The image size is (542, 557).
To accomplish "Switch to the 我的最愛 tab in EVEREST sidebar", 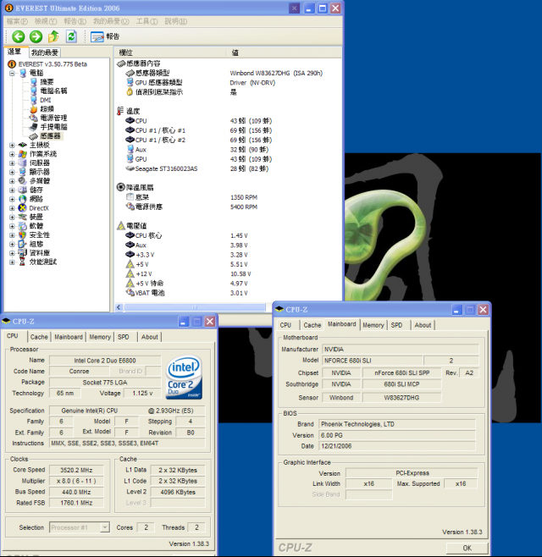I will coord(44,52).
